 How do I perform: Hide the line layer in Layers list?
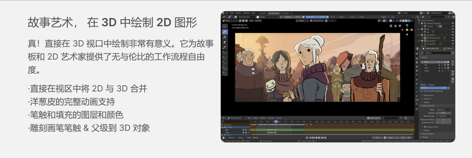[445, 65]
